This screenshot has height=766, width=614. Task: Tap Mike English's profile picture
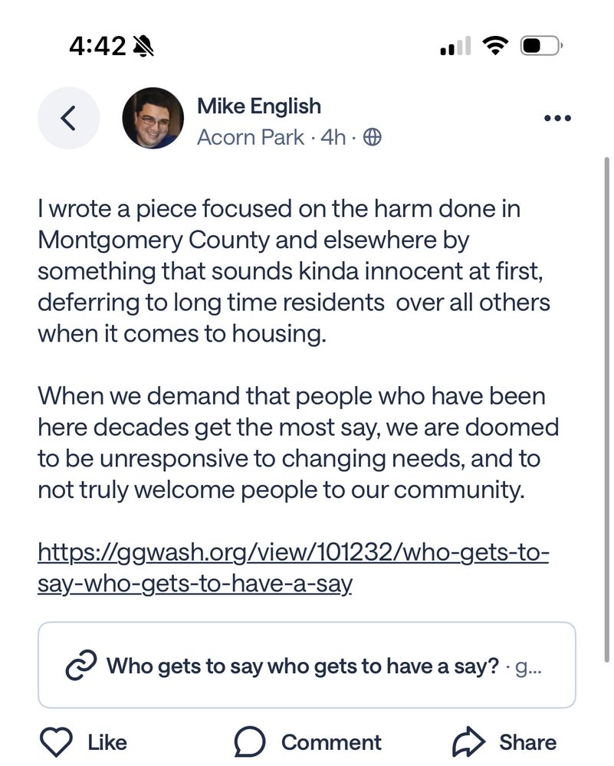[153, 117]
